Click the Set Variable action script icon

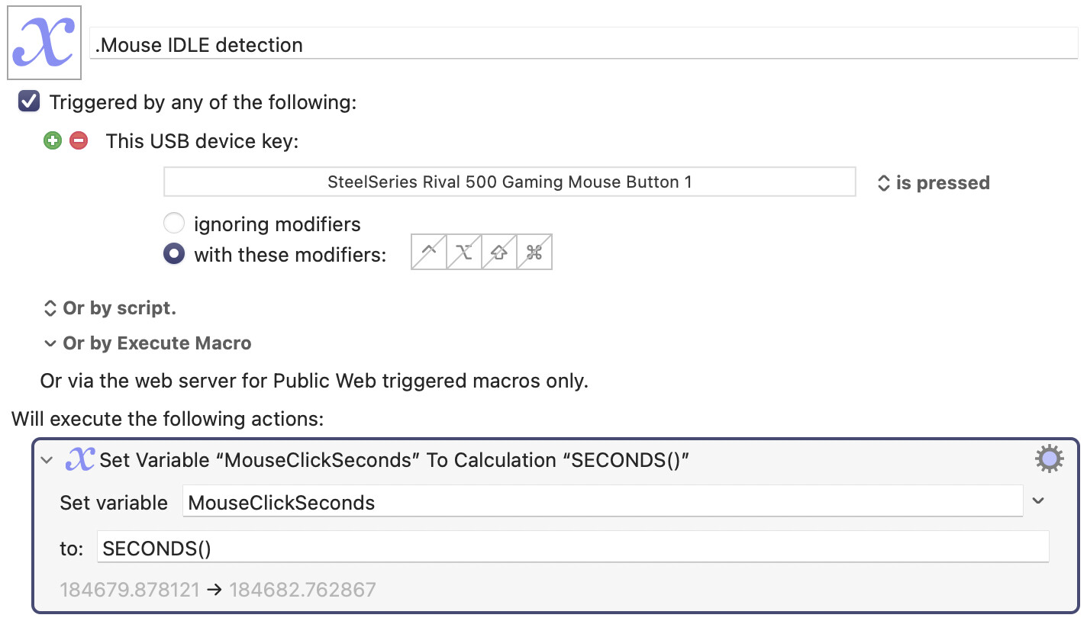(x=80, y=459)
